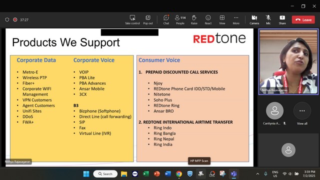Unmute the Mic
The height and width of the screenshot is (180, 320).
point(268,20)
